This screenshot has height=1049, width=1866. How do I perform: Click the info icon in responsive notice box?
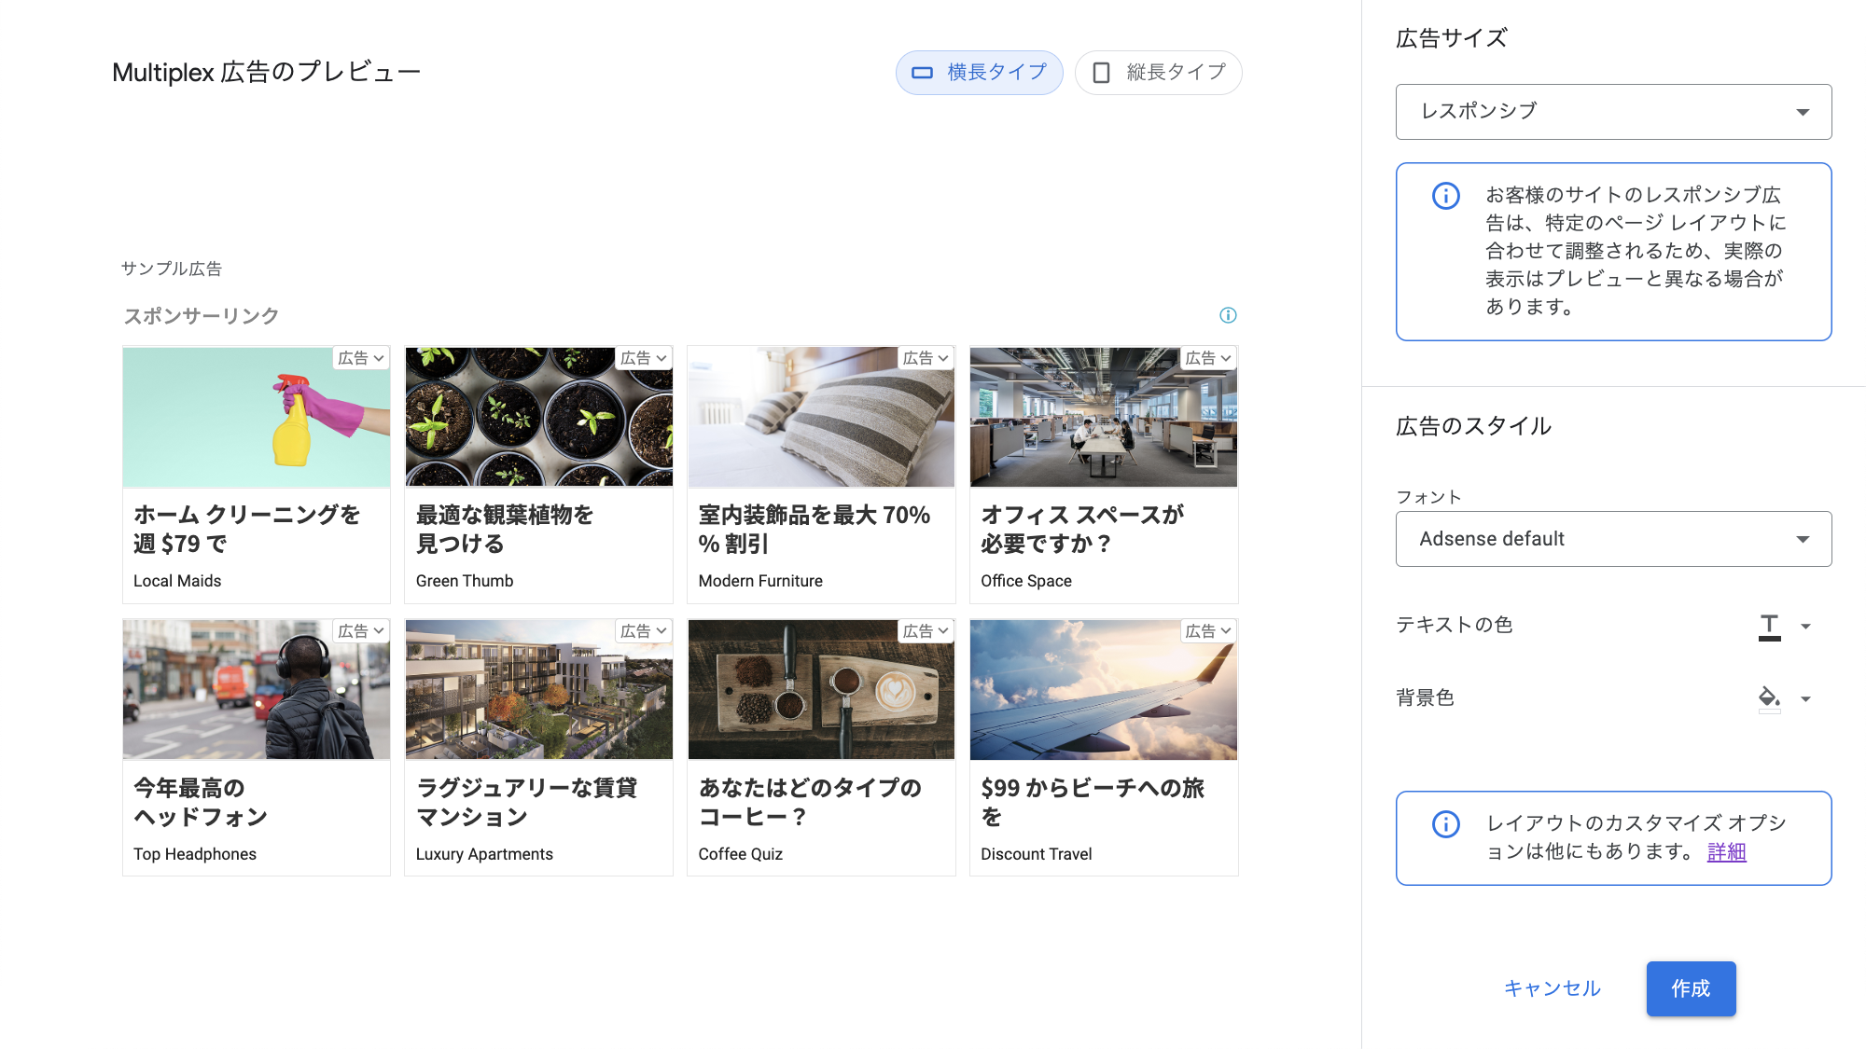(1446, 196)
